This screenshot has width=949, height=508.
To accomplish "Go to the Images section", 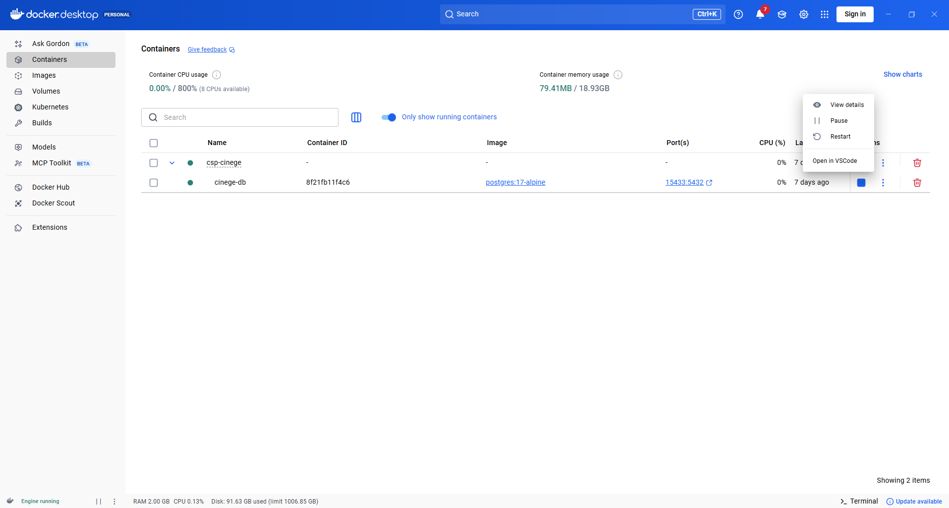I will pos(61,75).
